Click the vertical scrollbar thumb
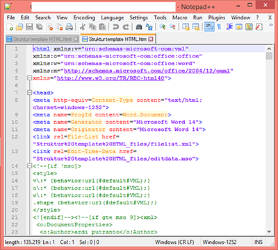This screenshot has width=278, height=250. point(269,56)
